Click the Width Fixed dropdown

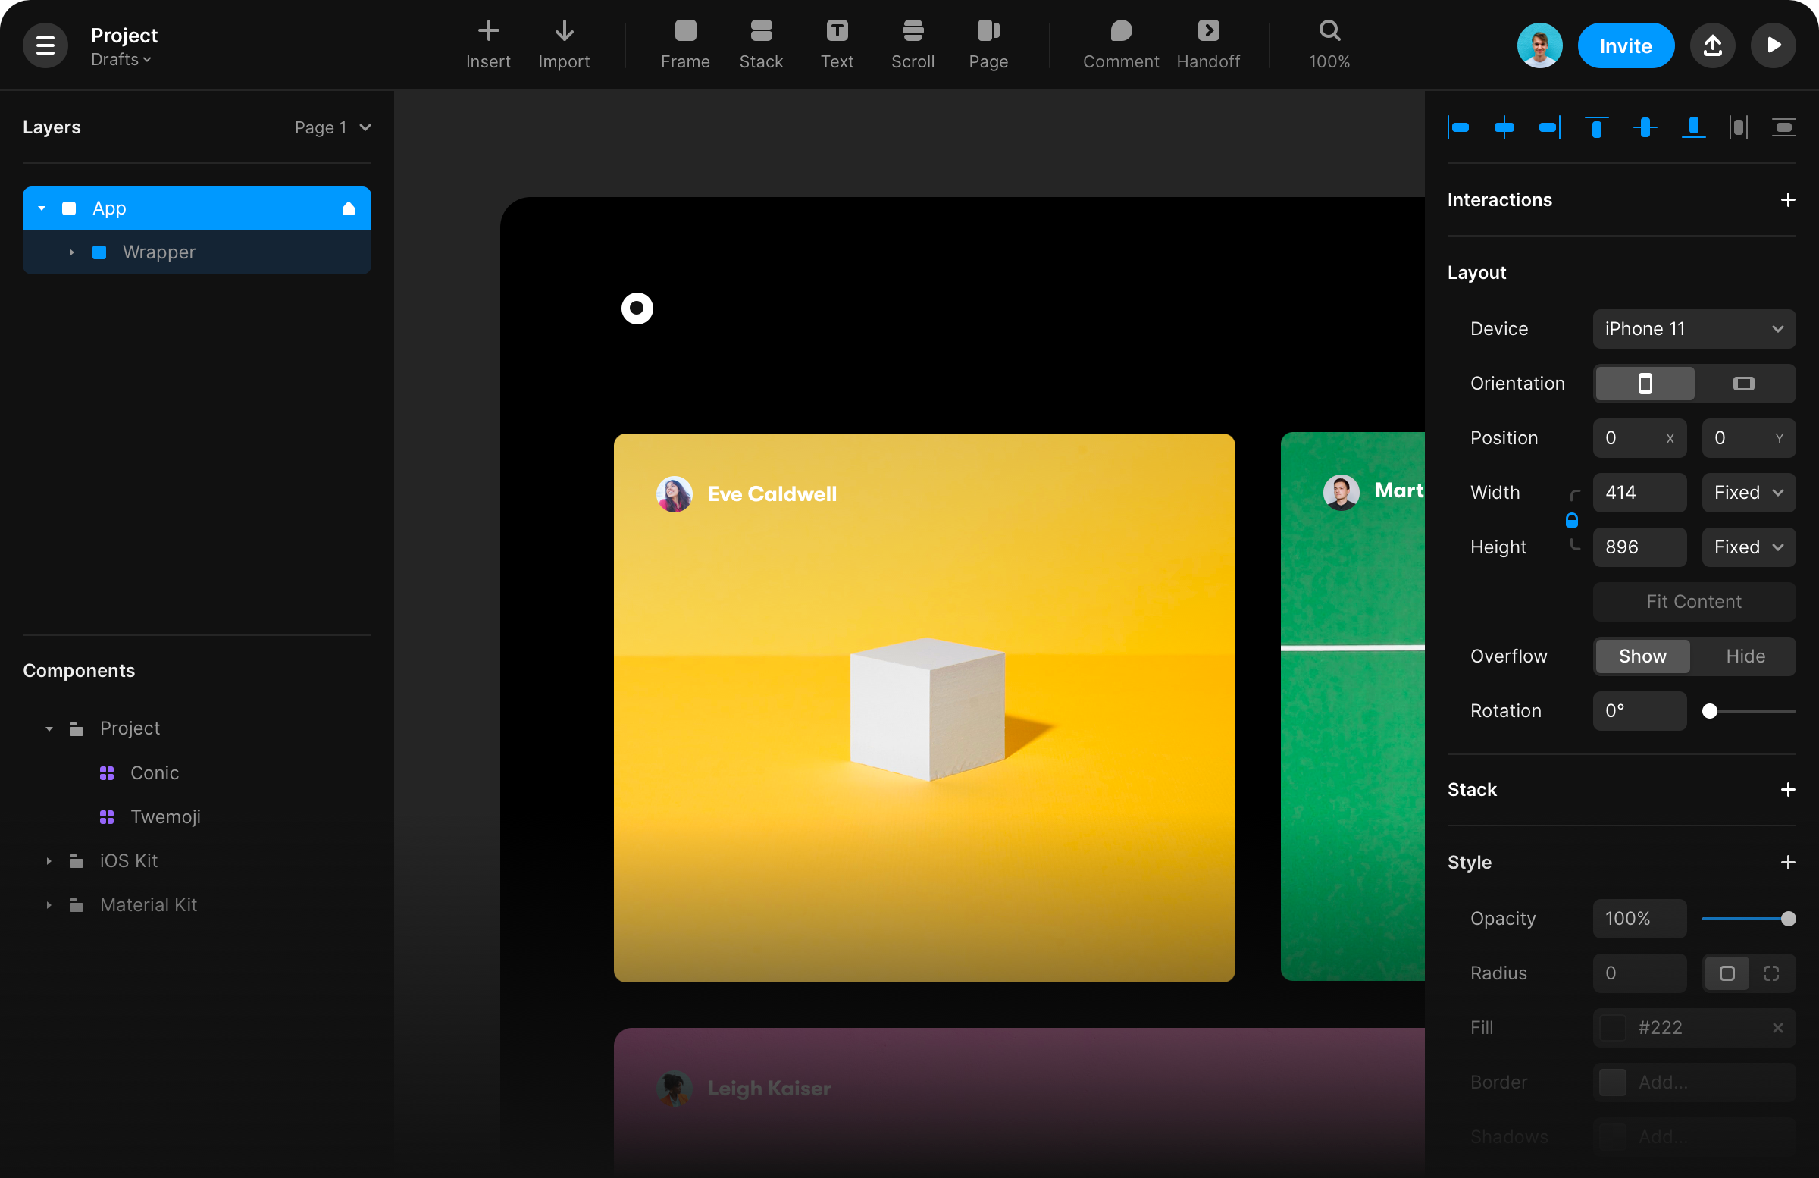coord(1746,492)
